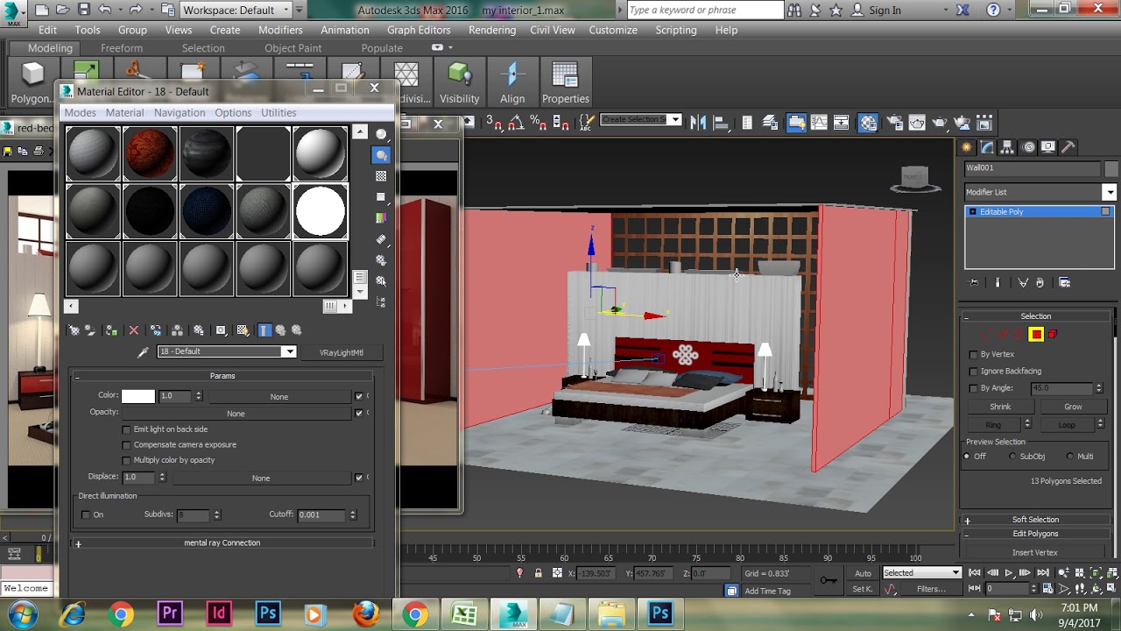The width and height of the screenshot is (1121, 631).
Task: Select SubObj preview selection radio
Action: pos(1013,457)
